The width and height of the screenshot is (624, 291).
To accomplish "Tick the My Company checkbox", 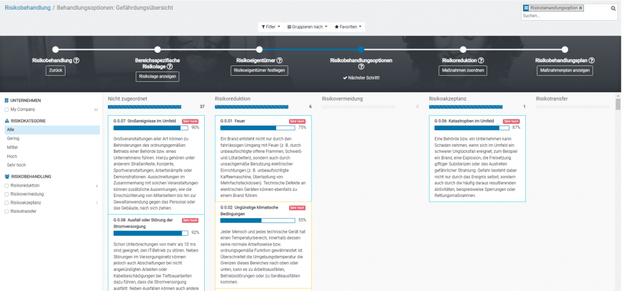I will 6,110.
